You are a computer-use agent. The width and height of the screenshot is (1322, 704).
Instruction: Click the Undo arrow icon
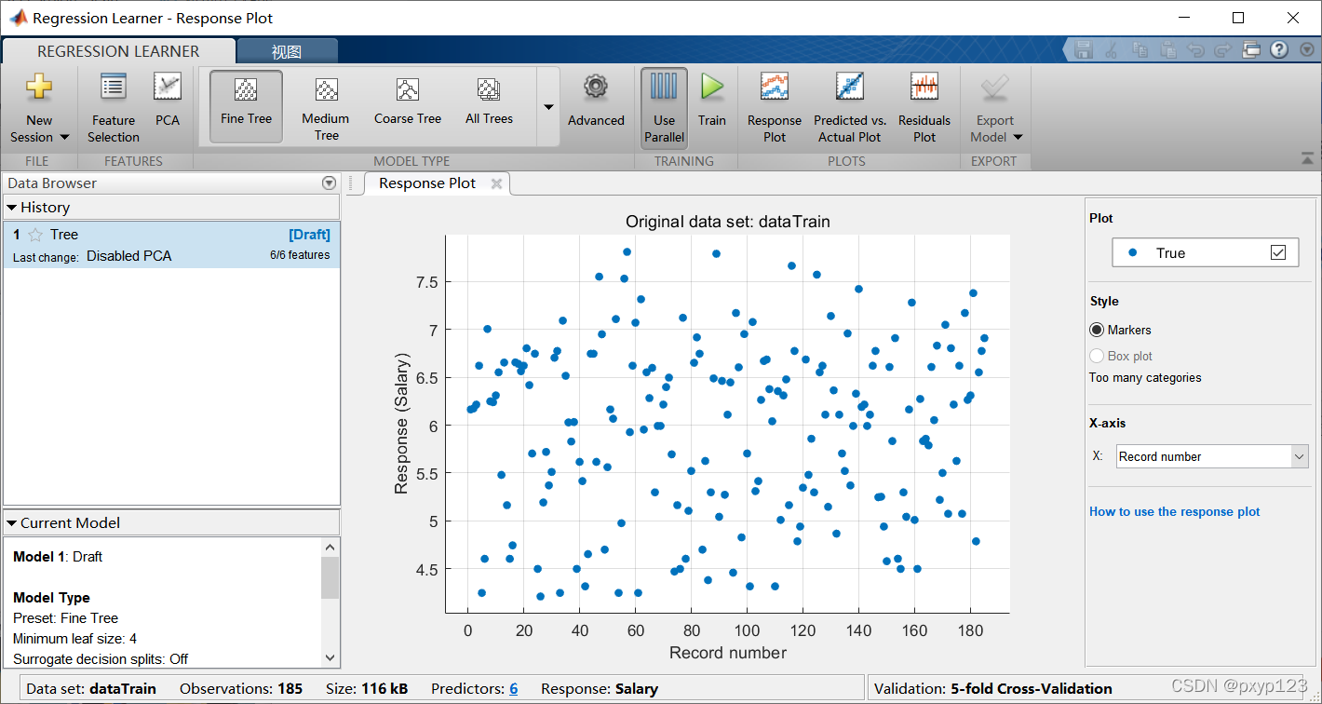(x=1195, y=50)
